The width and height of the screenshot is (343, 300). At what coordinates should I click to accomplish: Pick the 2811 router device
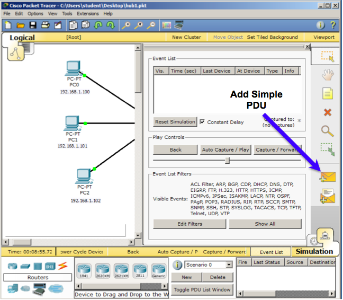click(x=140, y=271)
